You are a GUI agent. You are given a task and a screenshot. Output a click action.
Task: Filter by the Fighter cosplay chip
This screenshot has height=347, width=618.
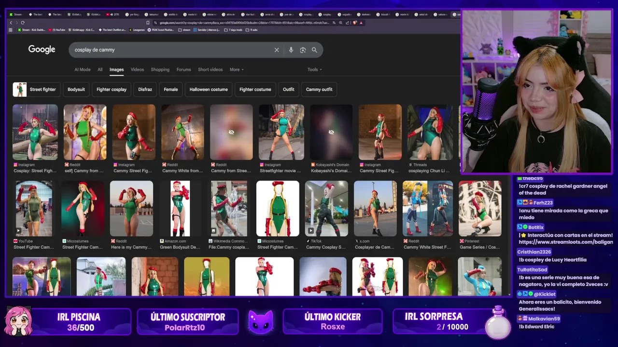coord(112,89)
